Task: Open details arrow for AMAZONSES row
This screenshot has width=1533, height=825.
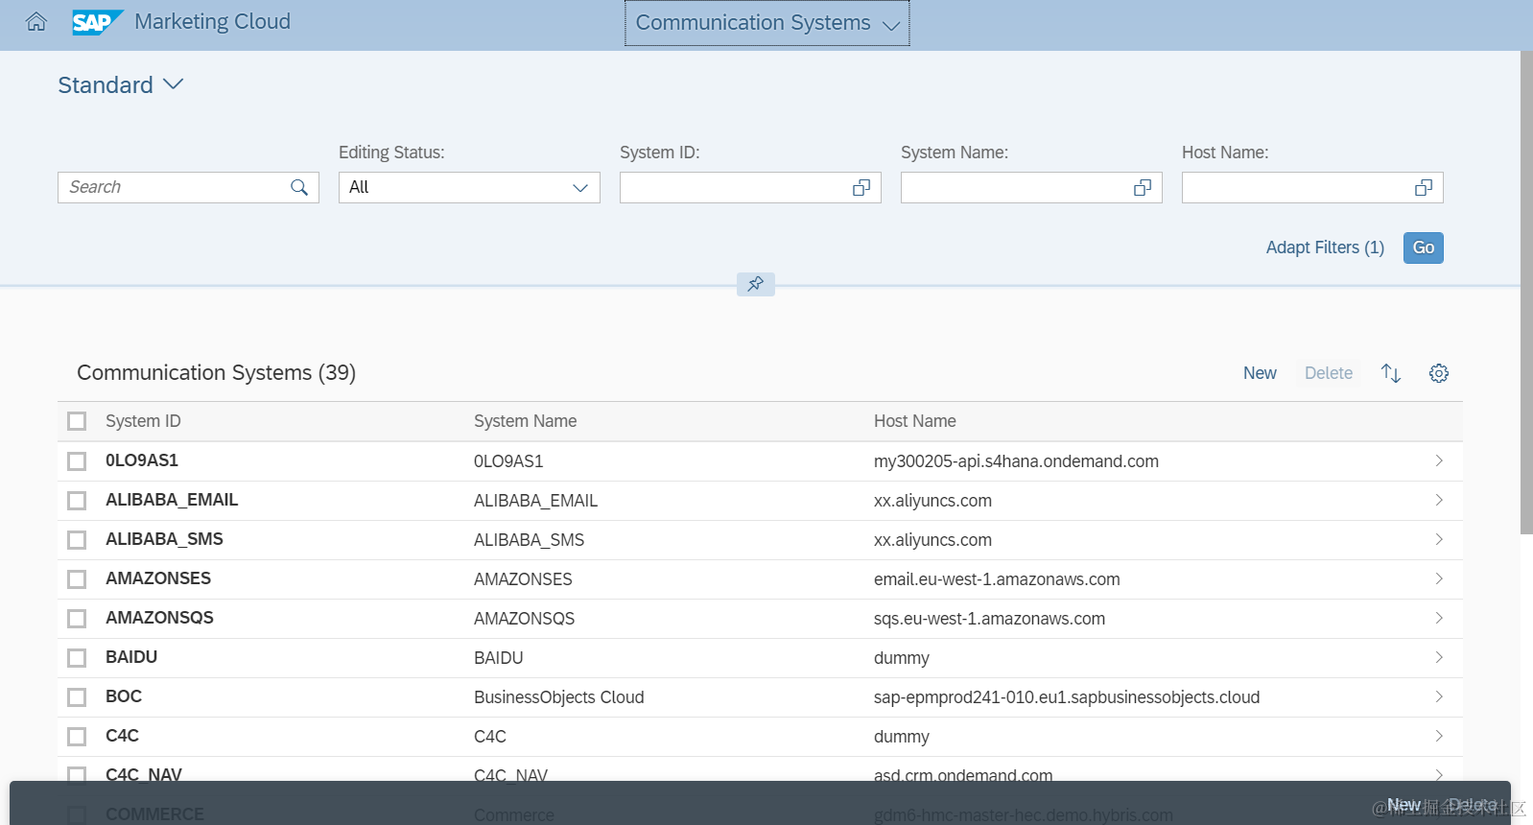Action: coord(1439,578)
